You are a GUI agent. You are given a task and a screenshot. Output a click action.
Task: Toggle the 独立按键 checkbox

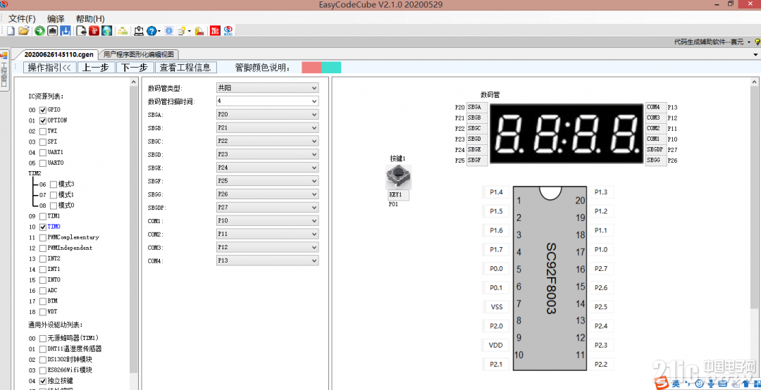click(43, 381)
